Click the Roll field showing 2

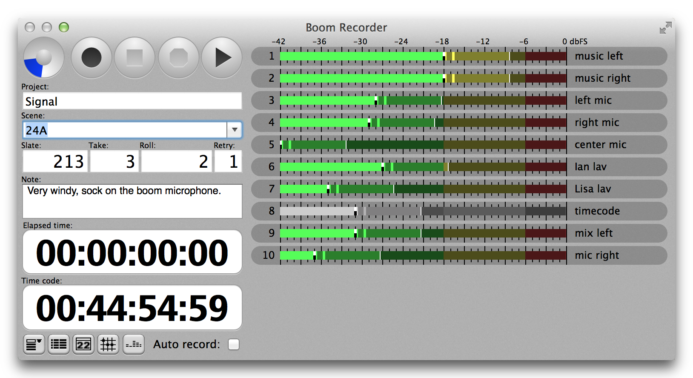click(x=176, y=161)
